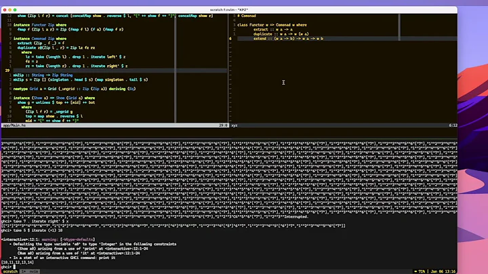Viewport: 488px width, 274px height.
Task: Click the 'duplicate :: w a -> w (w a)' line
Action: pos(281,34)
